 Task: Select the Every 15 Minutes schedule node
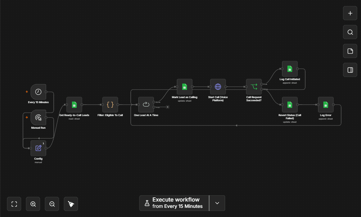coord(38,92)
